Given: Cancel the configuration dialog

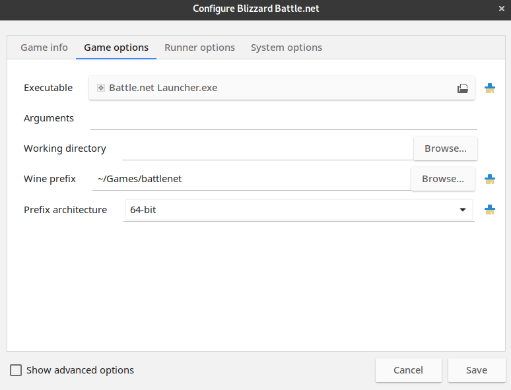Looking at the screenshot, I should [x=409, y=370].
